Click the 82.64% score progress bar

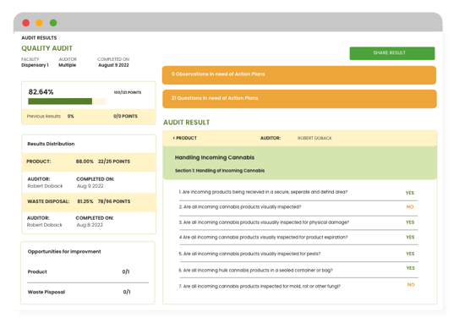pos(67,101)
